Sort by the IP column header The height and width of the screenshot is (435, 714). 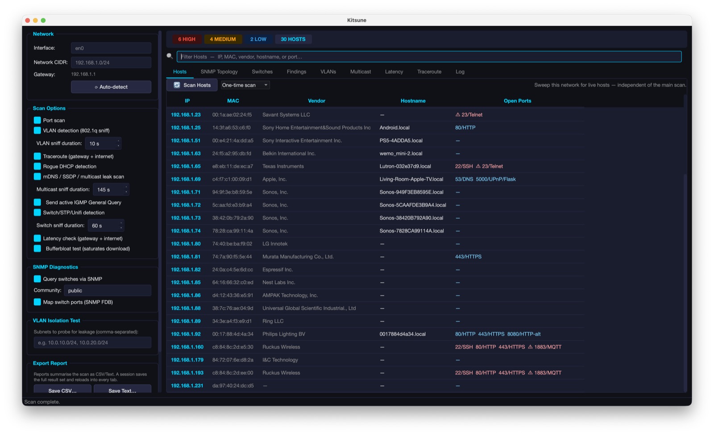pyautogui.click(x=187, y=101)
